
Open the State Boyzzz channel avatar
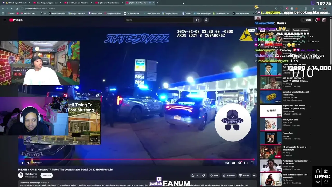point(21,175)
